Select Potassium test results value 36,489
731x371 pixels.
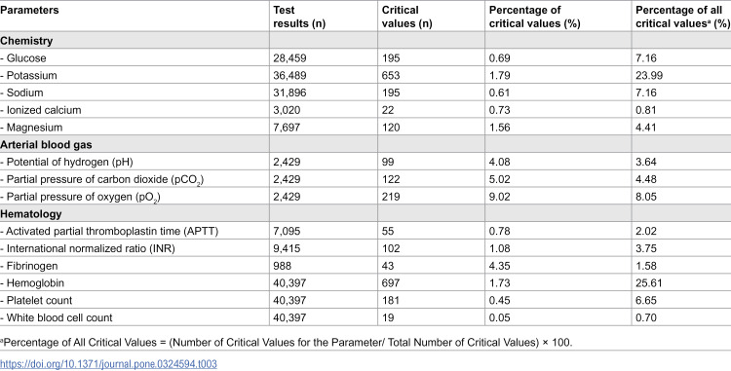coord(290,75)
